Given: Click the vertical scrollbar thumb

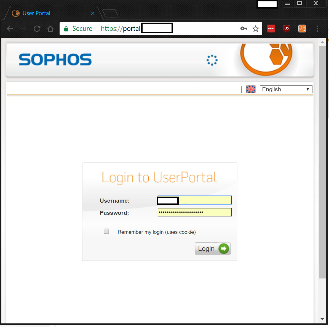Looking at the screenshot, I should pyautogui.click(x=322, y=162).
